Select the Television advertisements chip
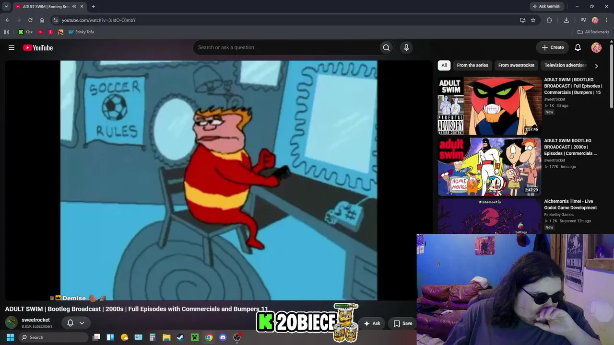This screenshot has width=614, height=345. point(565,65)
